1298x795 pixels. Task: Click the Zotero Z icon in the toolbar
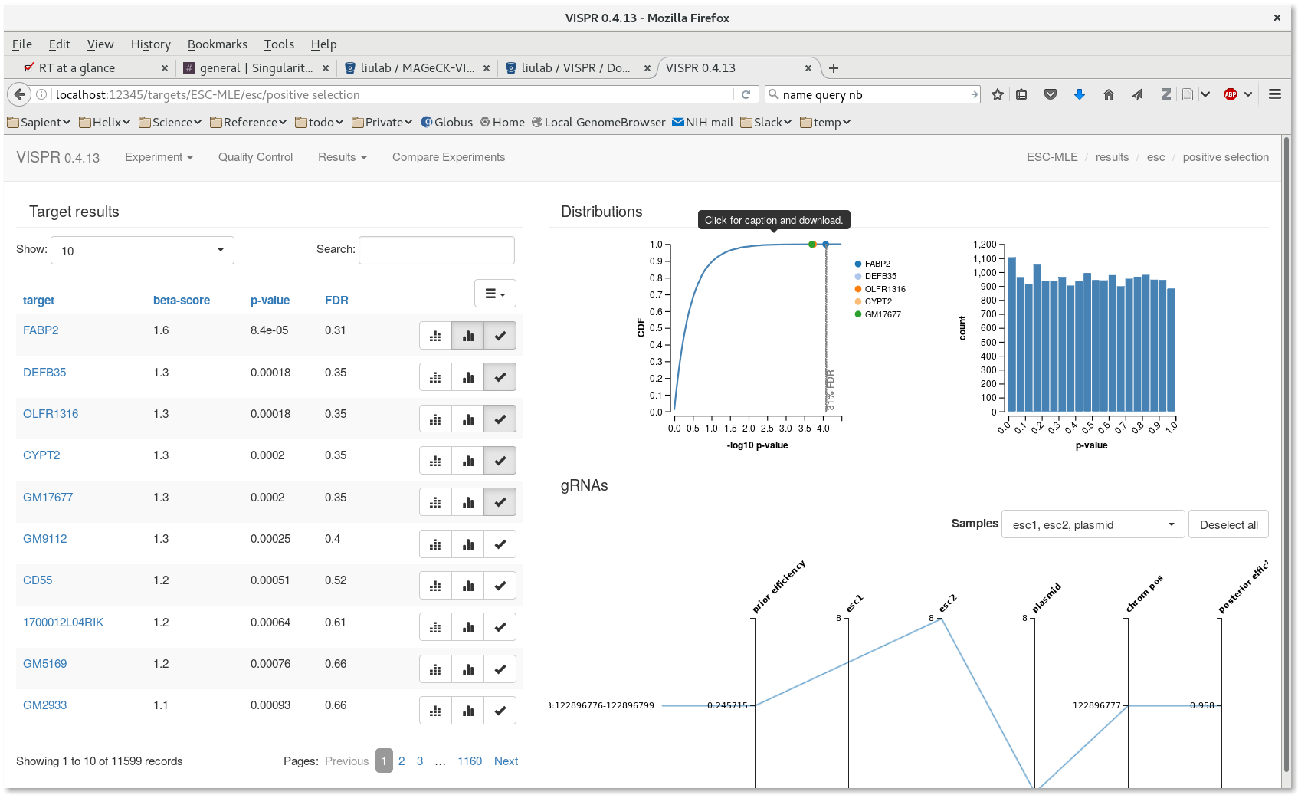tap(1165, 94)
